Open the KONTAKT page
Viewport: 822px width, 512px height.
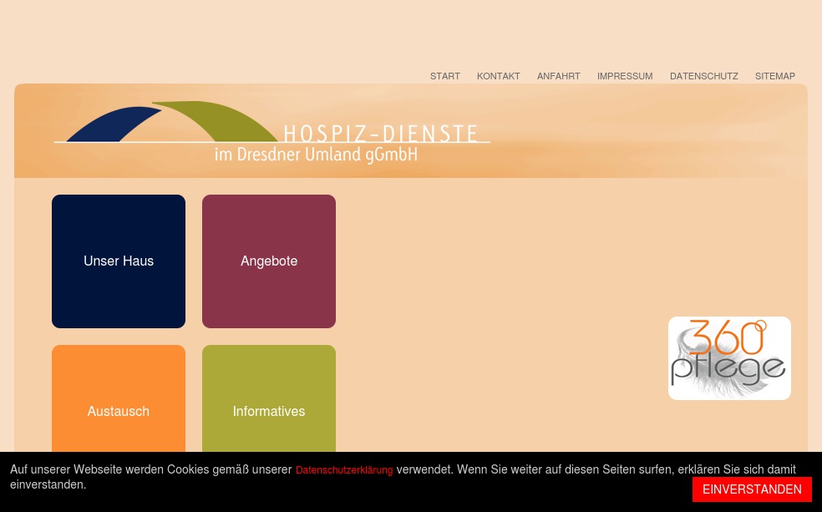point(498,76)
